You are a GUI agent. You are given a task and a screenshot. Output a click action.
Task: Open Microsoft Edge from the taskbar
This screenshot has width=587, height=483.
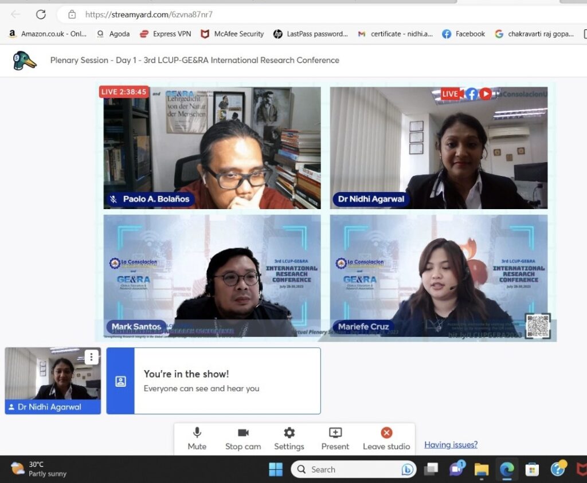(x=507, y=469)
